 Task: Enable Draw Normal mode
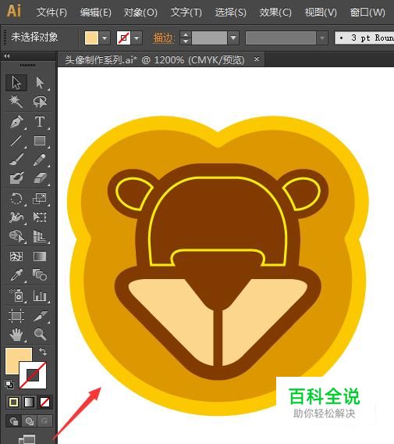click(13, 421)
